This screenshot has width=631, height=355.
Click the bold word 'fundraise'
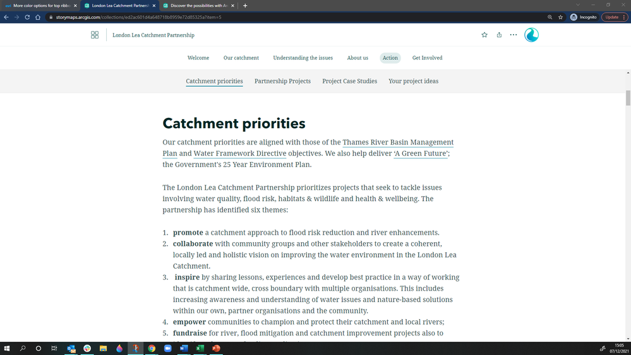pyautogui.click(x=190, y=334)
